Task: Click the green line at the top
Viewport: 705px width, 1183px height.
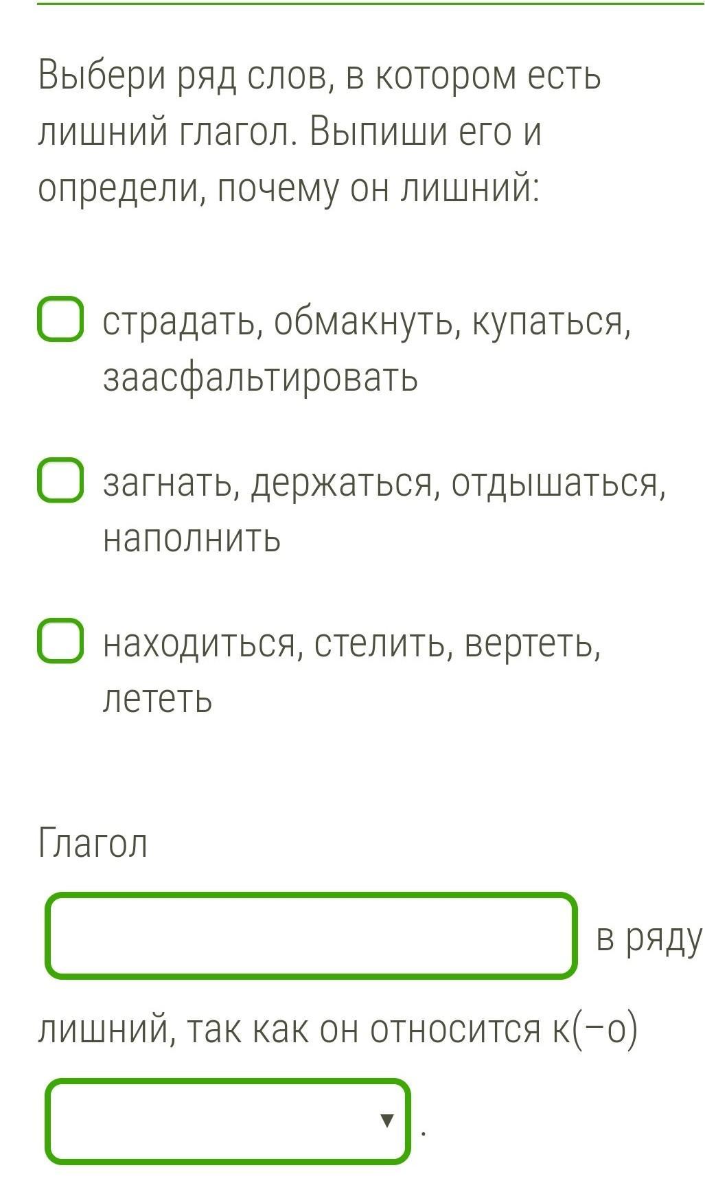Action: (371, 4)
